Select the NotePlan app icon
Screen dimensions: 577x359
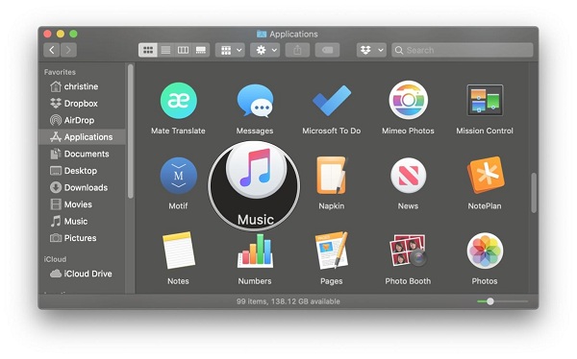pyautogui.click(x=486, y=175)
